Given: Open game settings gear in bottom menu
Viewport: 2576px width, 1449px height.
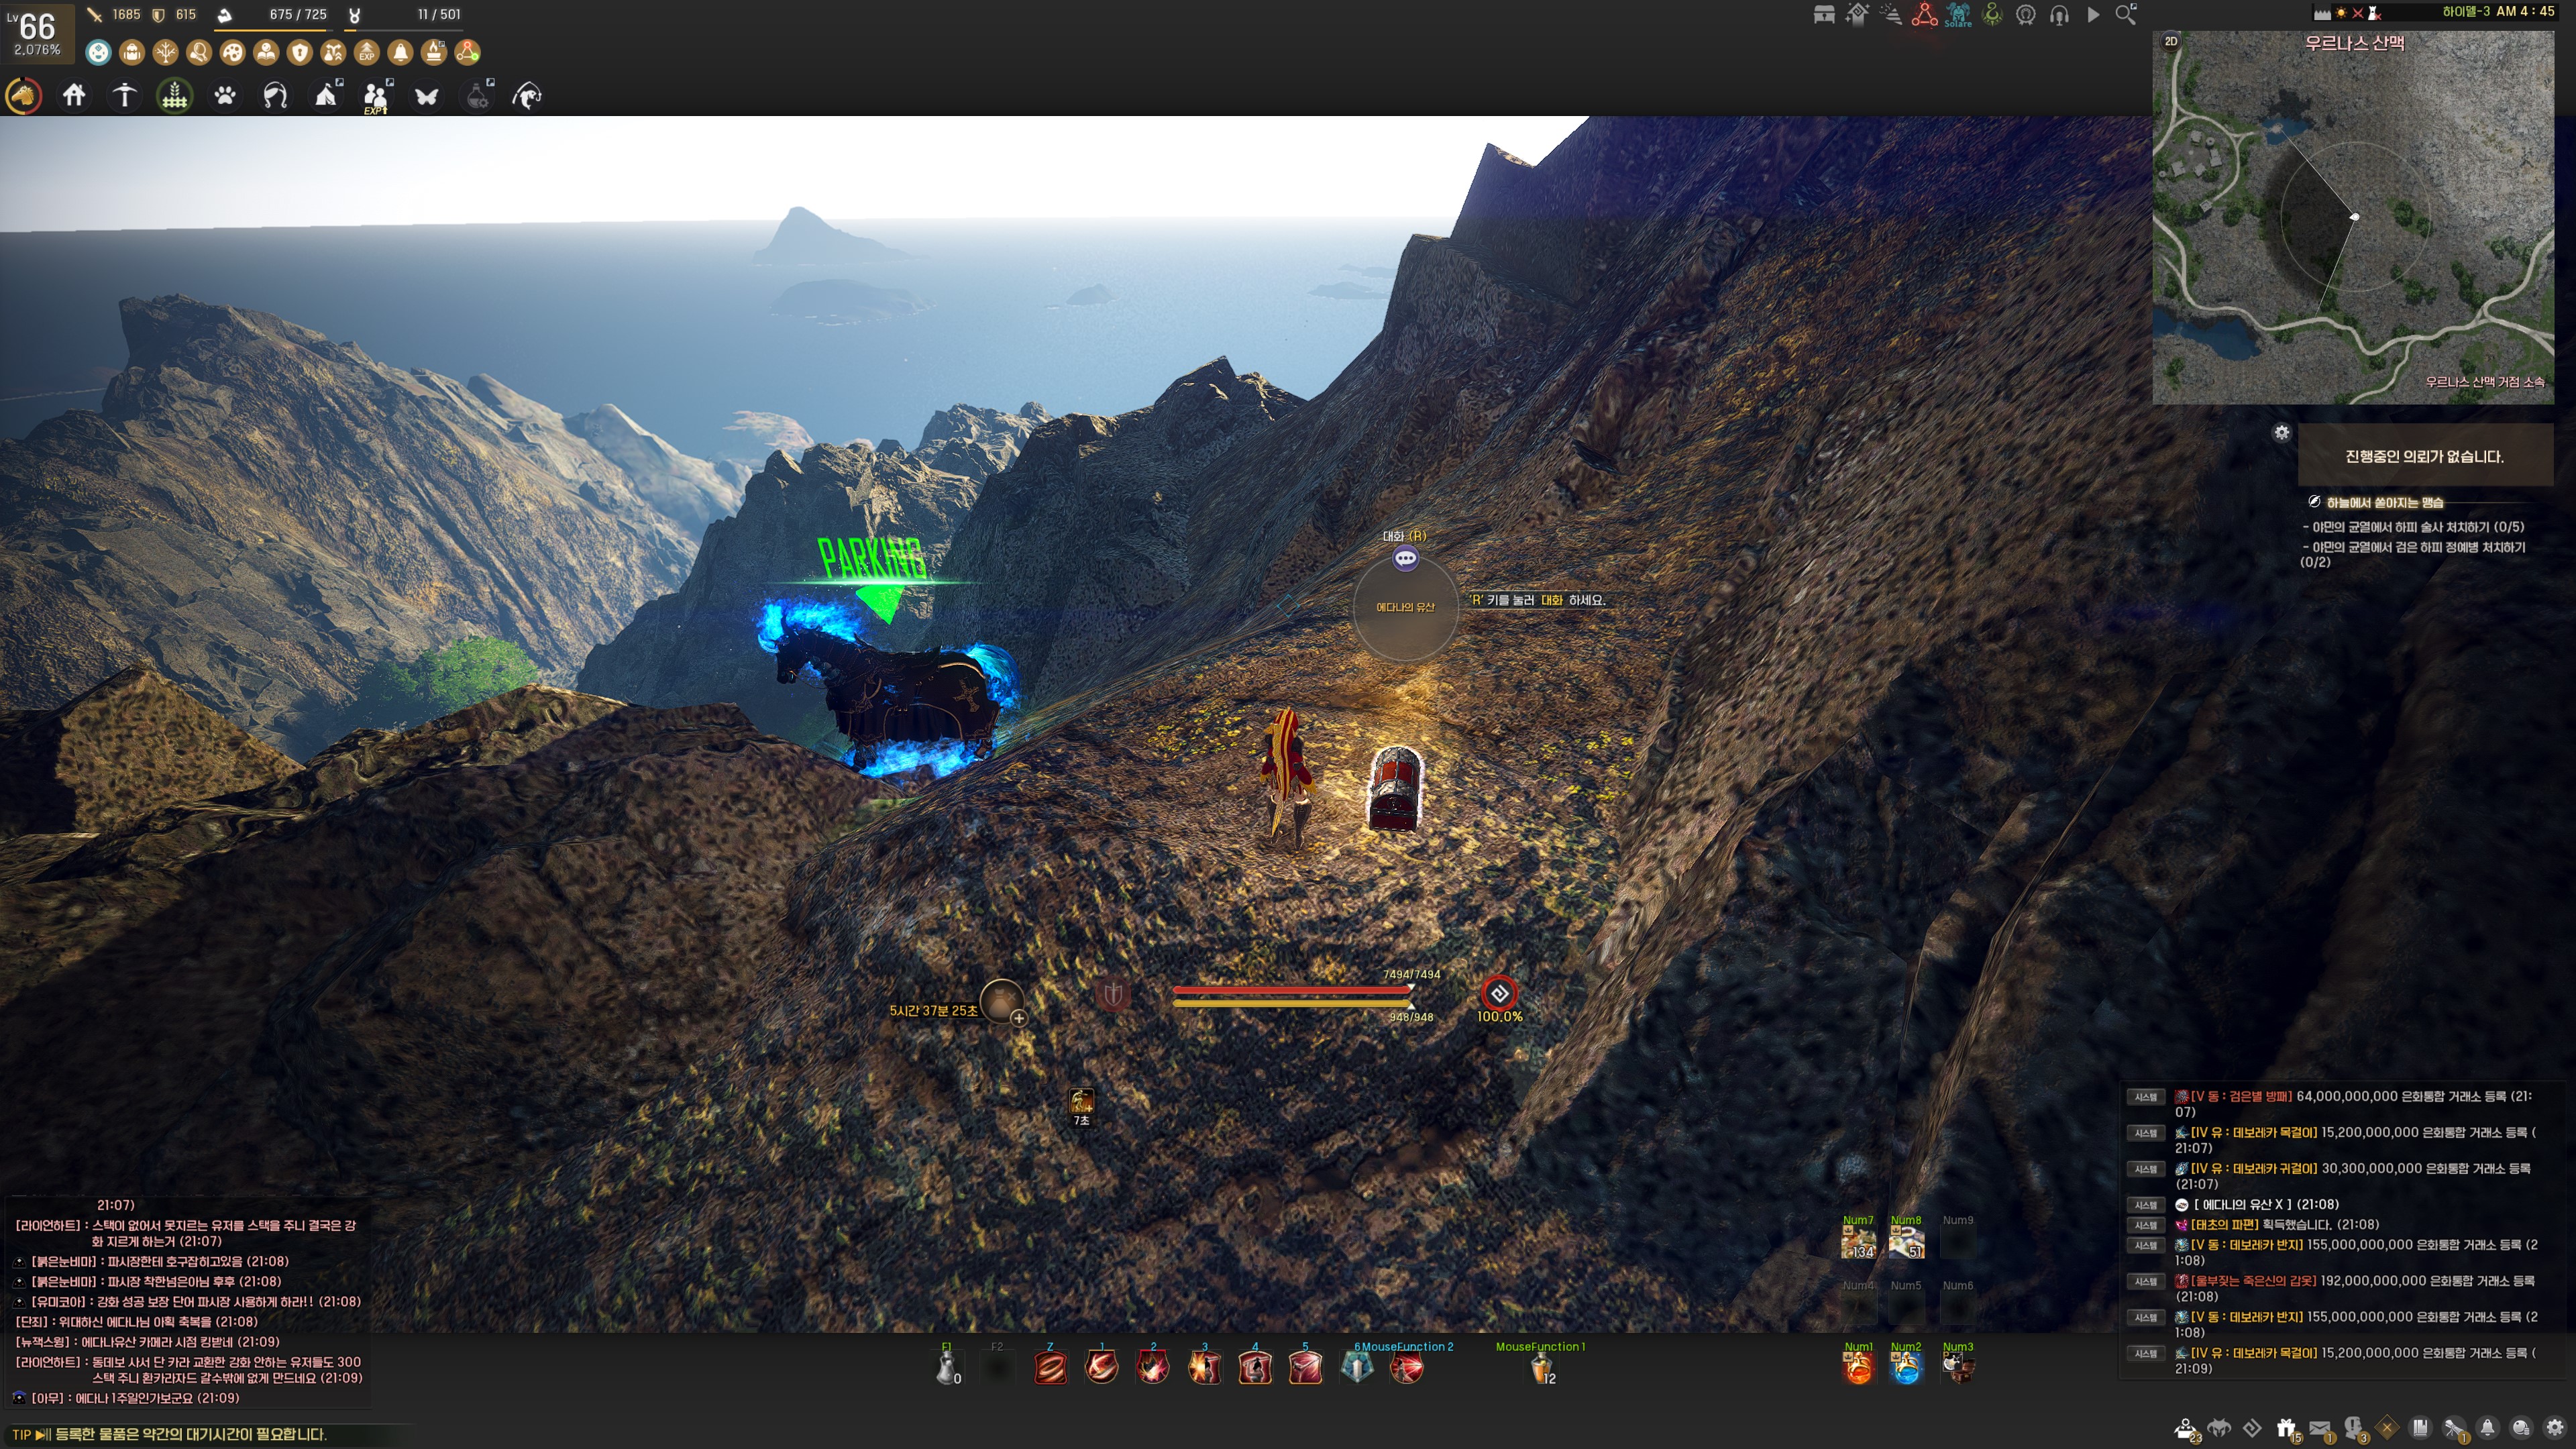Looking at the screenshot, I should click(x=2555, y=1428).
